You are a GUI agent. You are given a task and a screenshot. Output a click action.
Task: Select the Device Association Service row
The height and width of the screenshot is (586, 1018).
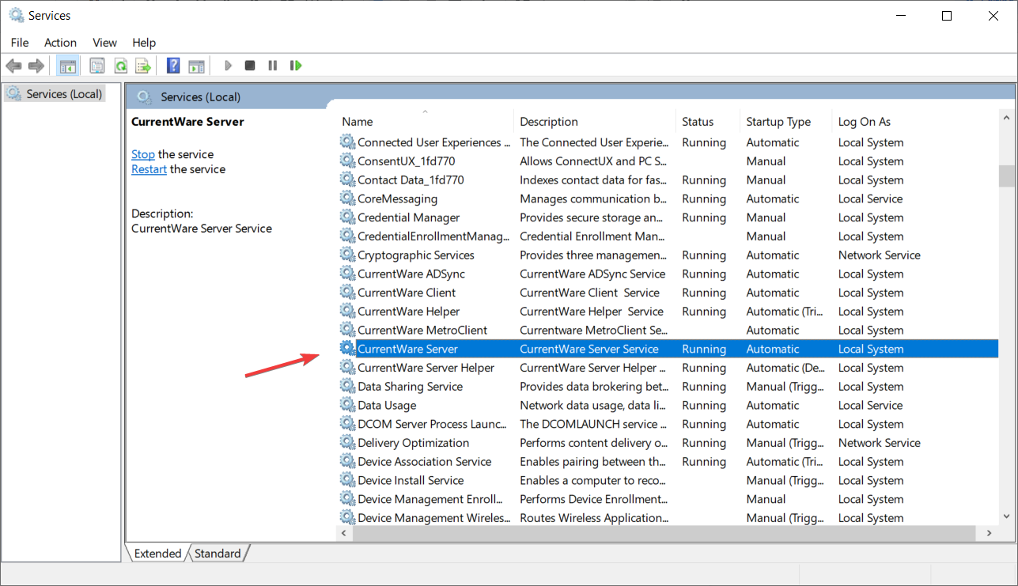668,462
